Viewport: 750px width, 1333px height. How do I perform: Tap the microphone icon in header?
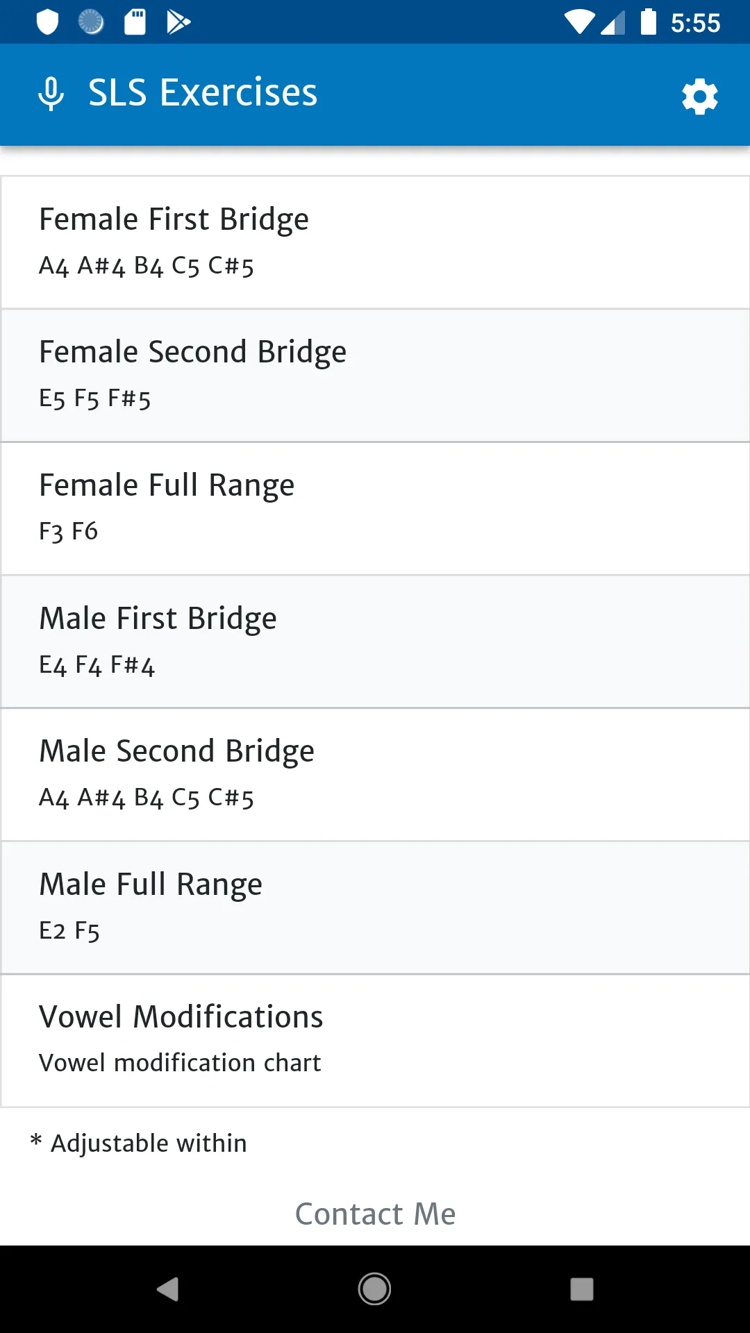(x=51, y=94)
